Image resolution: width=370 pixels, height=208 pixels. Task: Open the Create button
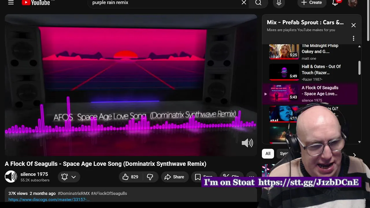click(x=312, y=3)
